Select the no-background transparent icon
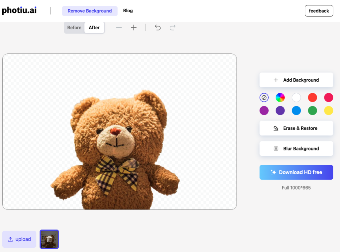Viewport: 340px width, 252px height. [264, 98]
